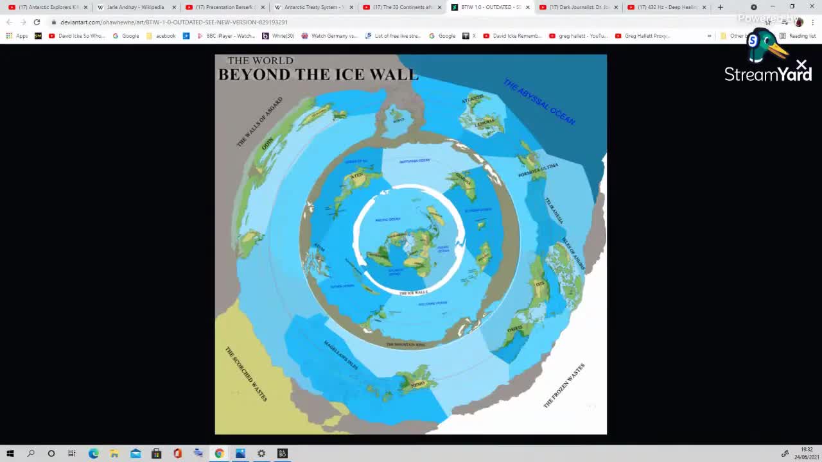Launch Microsoft Edge from taskbar
The height and width of the screenshot is (462, 822).
93,454
